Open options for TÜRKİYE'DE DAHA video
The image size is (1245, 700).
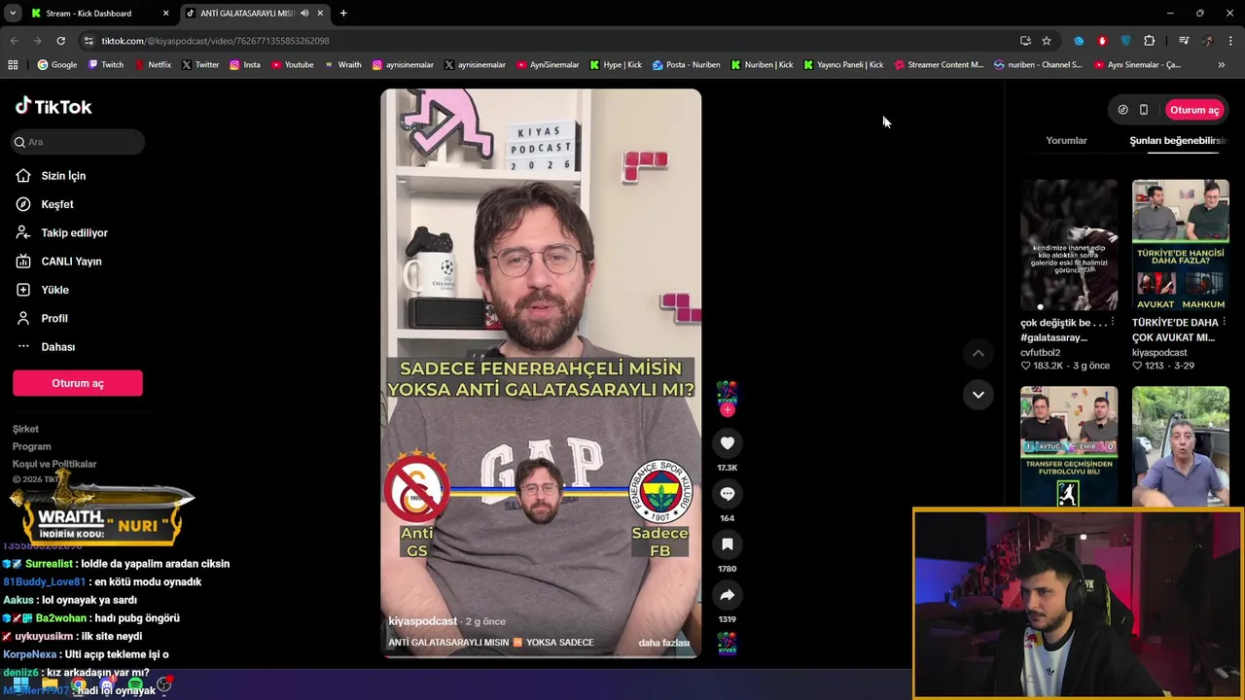click(x=1224, y=322)
